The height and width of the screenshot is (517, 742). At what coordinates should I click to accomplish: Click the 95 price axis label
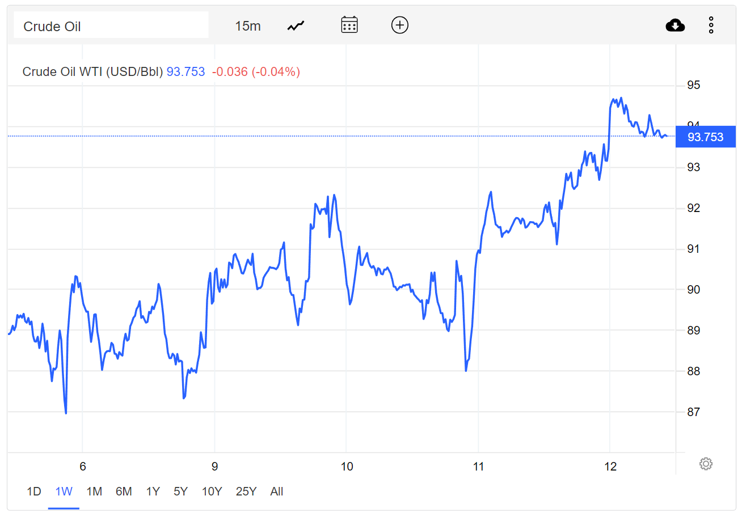click(693, 86)
